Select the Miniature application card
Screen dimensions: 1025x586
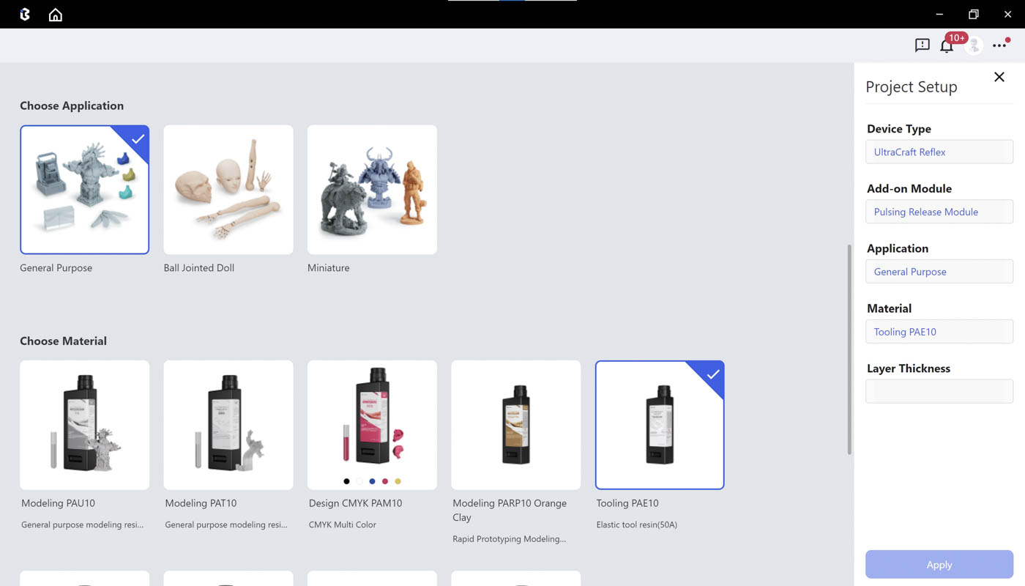pyautogui.click(x=372, y=190)
